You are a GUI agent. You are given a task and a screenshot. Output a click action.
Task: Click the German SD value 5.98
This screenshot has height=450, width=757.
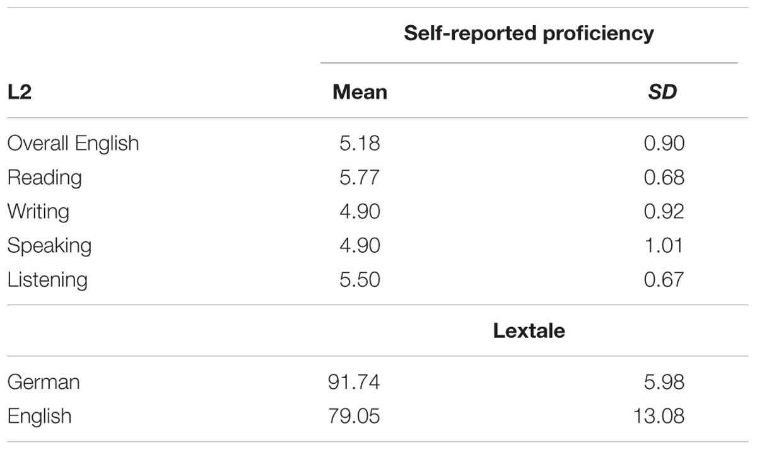[663, 382]
